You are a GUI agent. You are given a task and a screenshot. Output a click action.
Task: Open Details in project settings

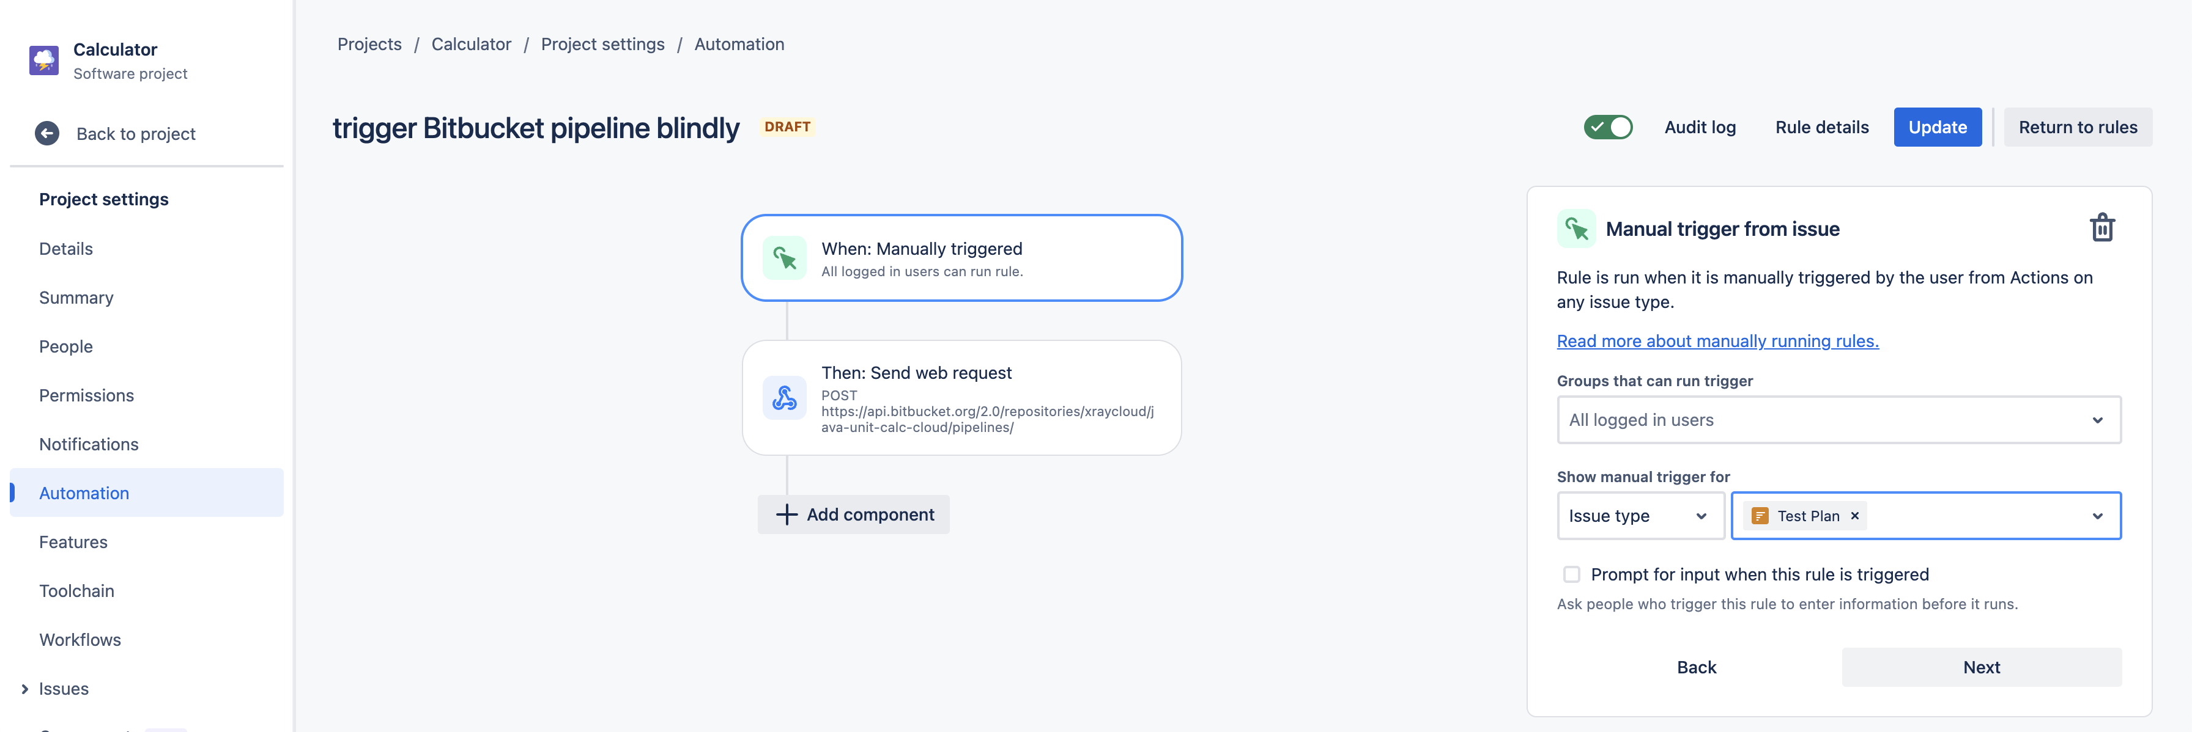65,249
